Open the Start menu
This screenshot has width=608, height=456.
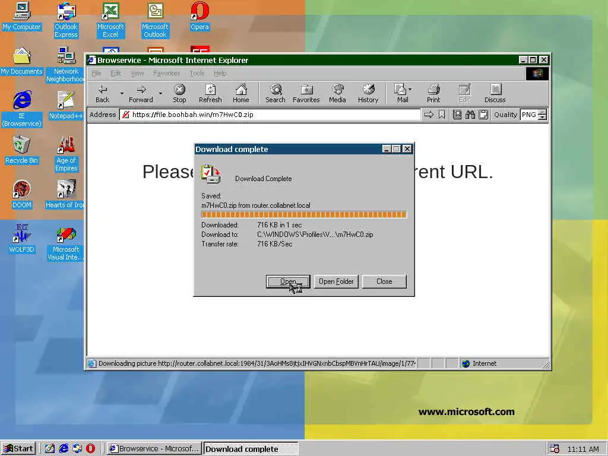pos(18,449)
